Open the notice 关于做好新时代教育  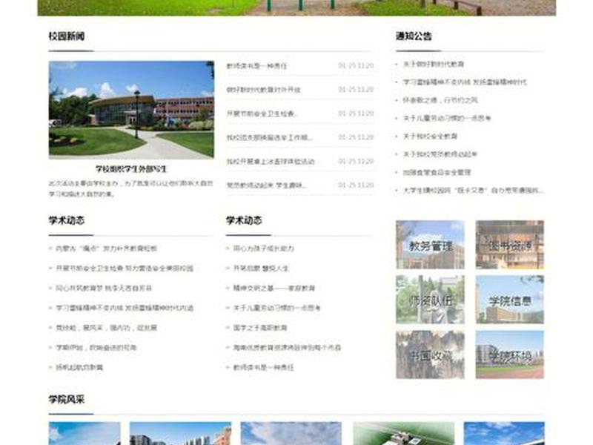434,65
